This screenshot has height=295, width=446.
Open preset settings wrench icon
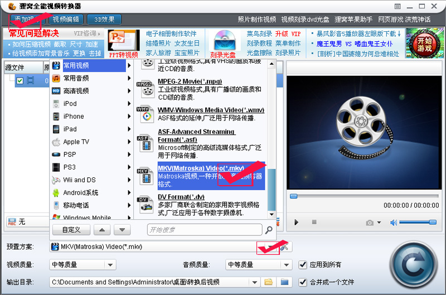285,247
